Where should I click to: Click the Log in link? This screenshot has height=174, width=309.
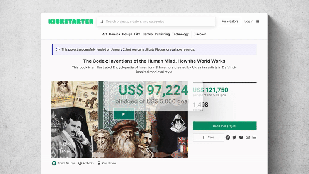249,22
